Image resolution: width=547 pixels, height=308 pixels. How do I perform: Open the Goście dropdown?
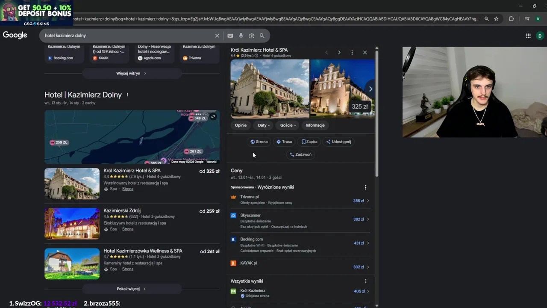pos(288,125)
